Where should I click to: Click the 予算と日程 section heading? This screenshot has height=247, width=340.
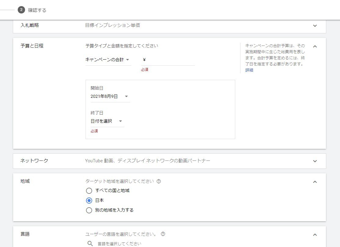pyautogui.click(x=32, y=46)
